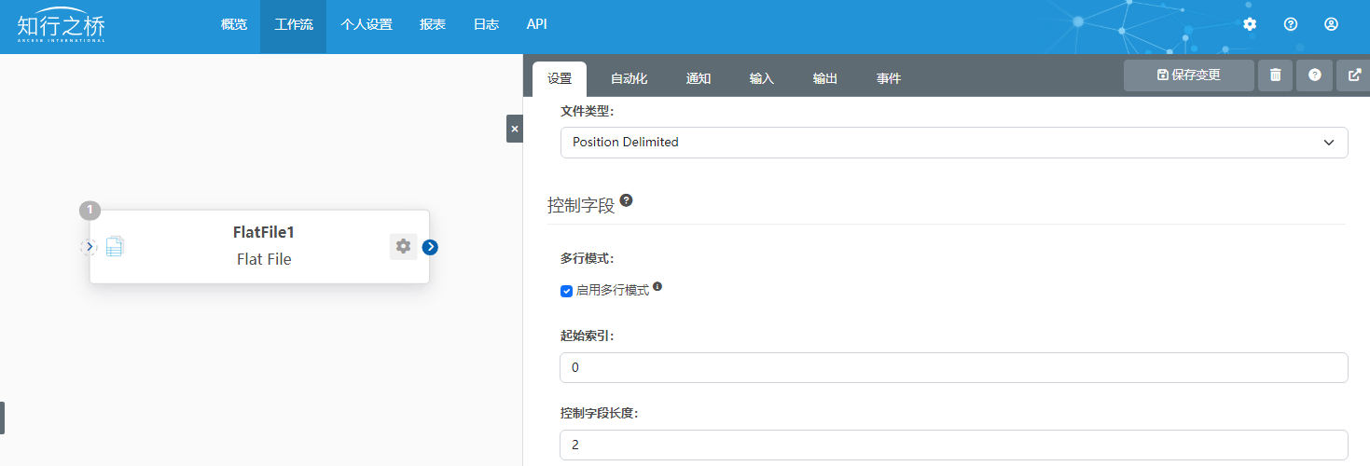Click the 起始索引 input field
Viewport: 1370px width, 466px height.
[953, 367]
